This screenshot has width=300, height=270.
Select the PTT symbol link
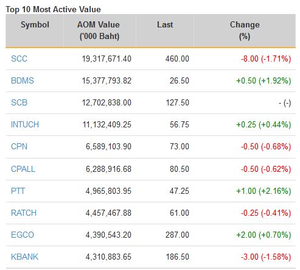pyautogui.click(x=18, y=191)
